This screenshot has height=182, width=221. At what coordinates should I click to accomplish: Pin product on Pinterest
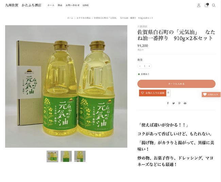tap(179, 103)
